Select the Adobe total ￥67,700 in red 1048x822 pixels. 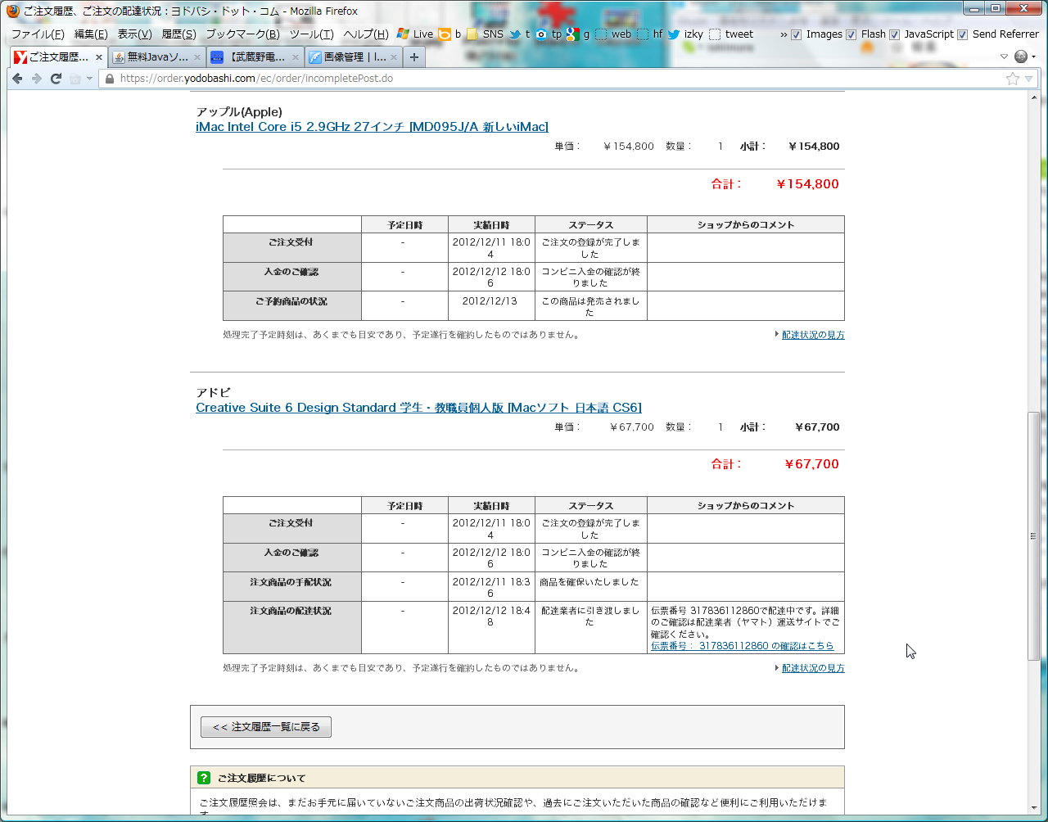click(x=811, y=464)
